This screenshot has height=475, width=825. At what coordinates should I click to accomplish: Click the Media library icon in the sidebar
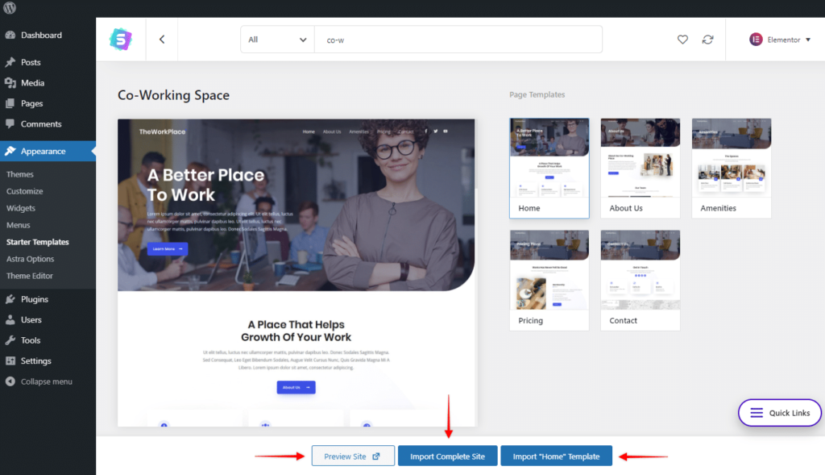10,82
